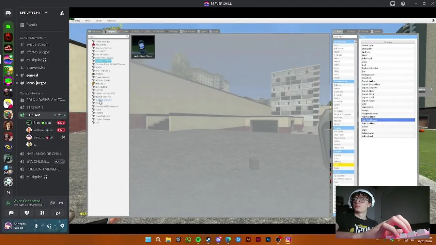
Task: Expand headphone output options arrow
Action: [55, 226]
